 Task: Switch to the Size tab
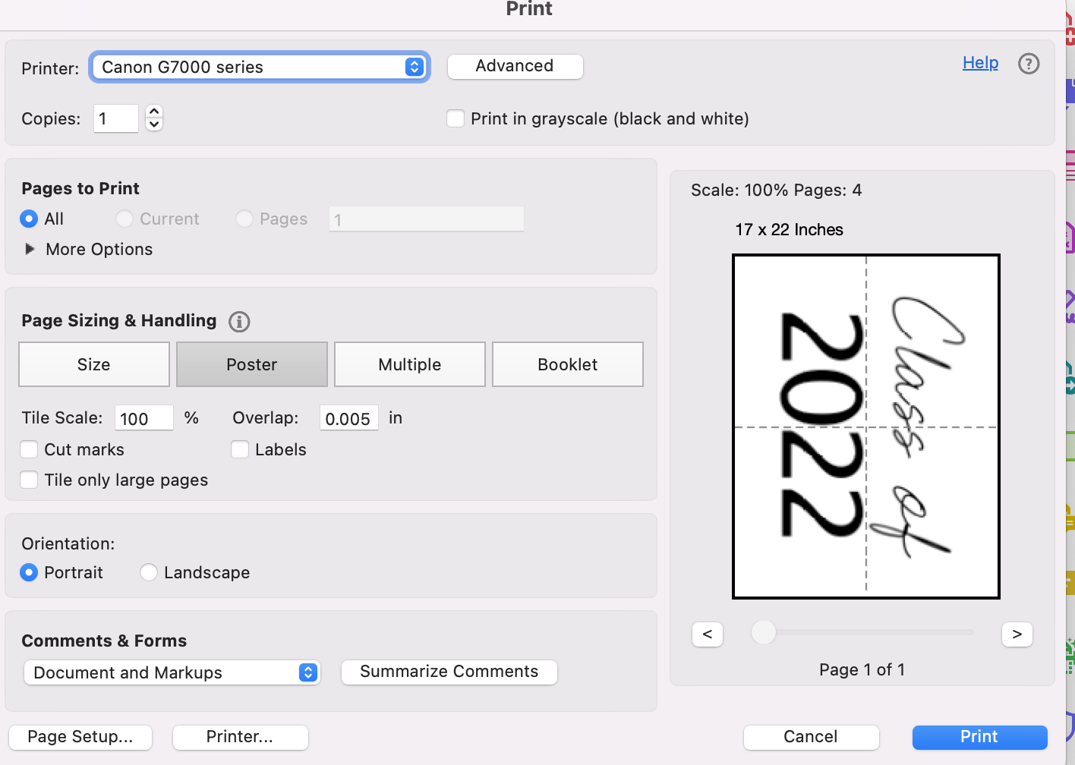pyautogui.click(x=94, y=364)
